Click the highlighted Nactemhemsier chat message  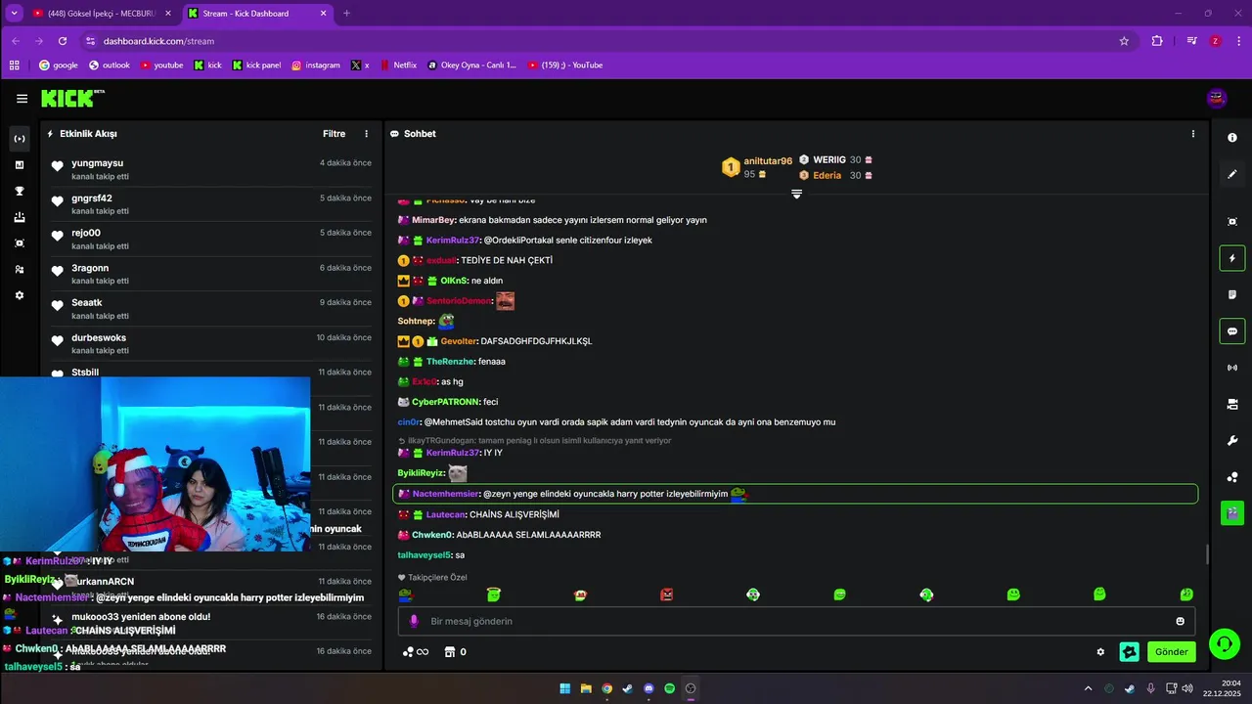click(795, 494)
